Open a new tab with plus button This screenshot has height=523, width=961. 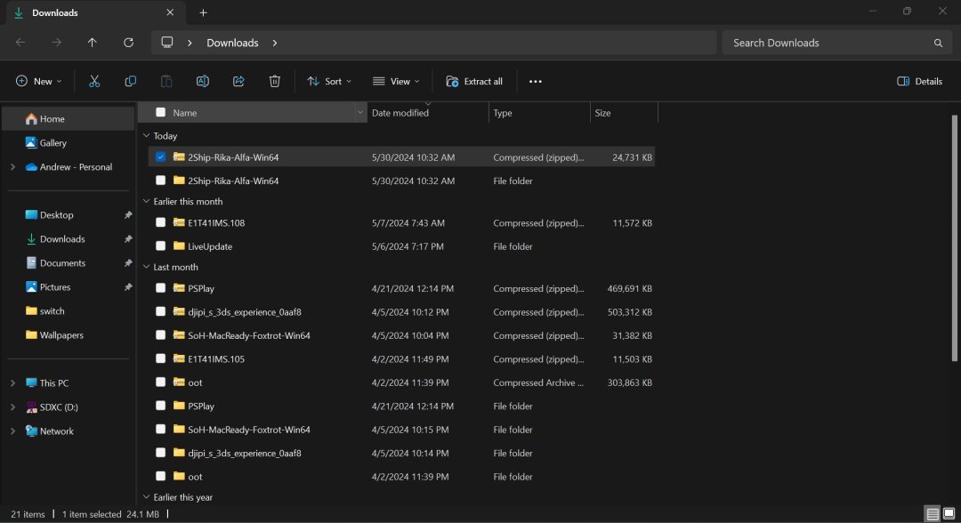[x=203, y=12]
